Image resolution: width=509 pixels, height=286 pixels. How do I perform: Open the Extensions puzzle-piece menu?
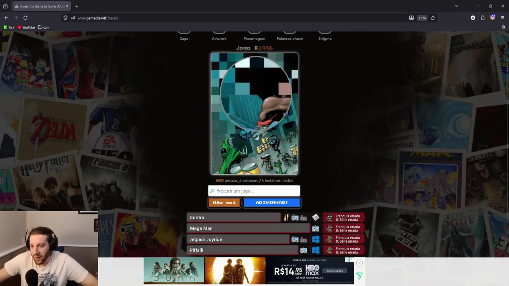482,18
